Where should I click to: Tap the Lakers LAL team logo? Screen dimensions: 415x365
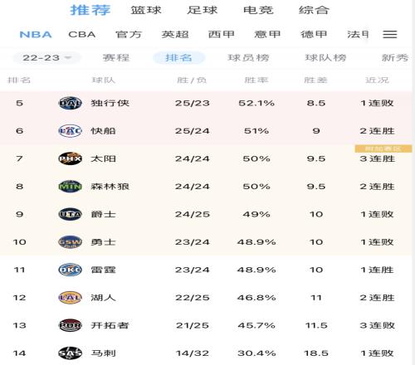71,298
